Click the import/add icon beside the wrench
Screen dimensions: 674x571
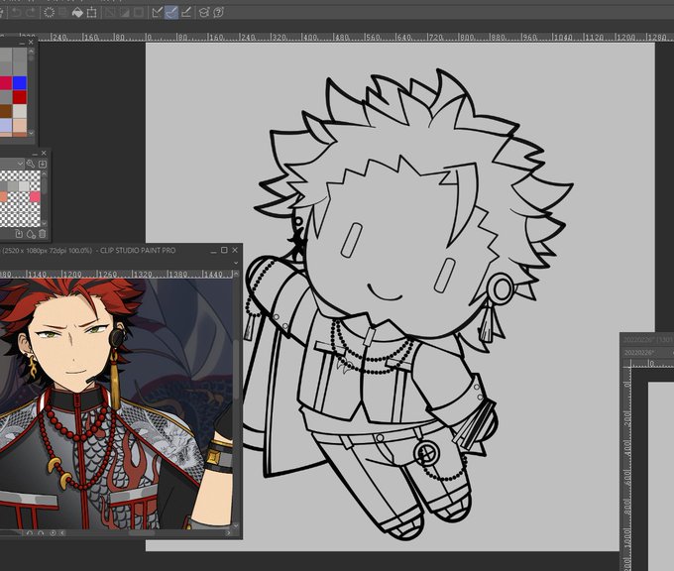point(42,164)
